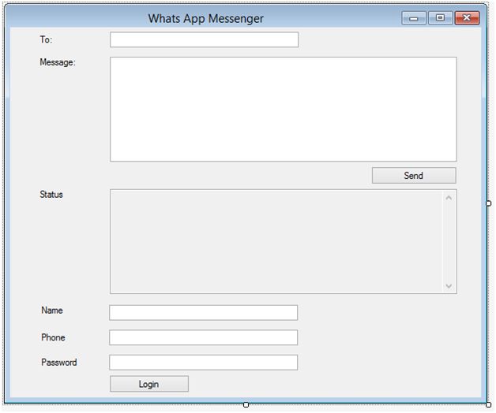Screen dimensions: 496x413
Task: Click the Password input field
Action: 204,363
